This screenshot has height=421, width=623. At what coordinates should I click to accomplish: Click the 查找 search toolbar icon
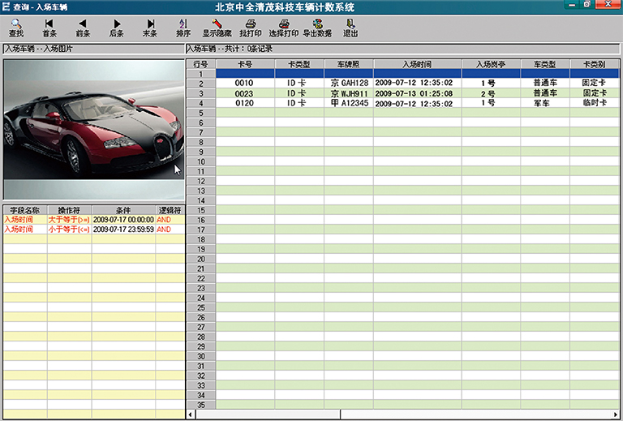click(x=15, y=28)
